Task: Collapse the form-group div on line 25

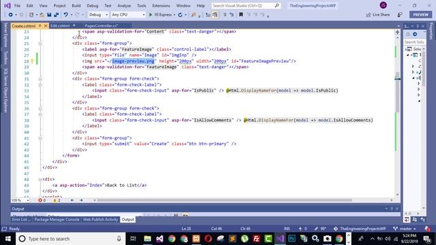Action: point(40,44)
